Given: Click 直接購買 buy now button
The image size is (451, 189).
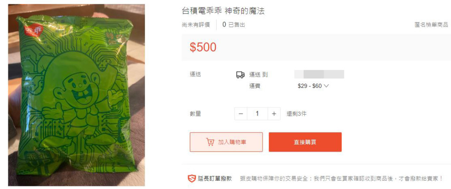Looking at the screenshot, I should tap(305, 142).
